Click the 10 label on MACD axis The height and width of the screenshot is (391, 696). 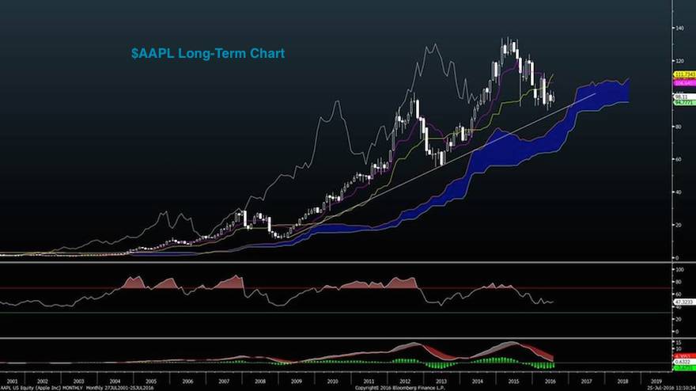(x=679, y=349)
